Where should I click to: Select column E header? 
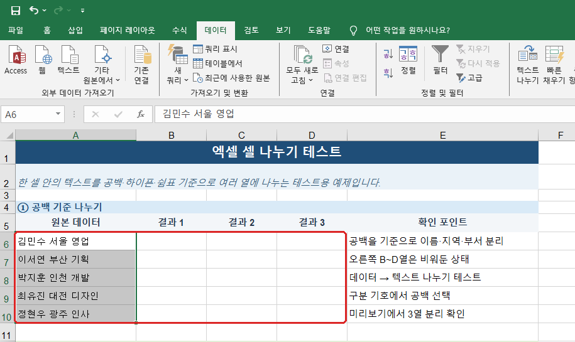coord(442,136)
